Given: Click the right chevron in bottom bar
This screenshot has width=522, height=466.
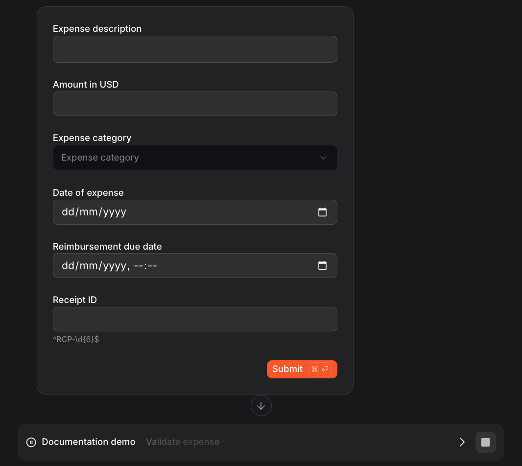Looking at the screenshot, I should pos(462,442).
